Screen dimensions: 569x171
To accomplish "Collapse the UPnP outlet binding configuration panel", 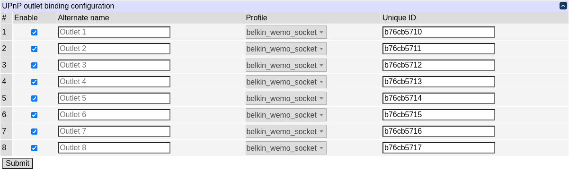I will [563, 6].
